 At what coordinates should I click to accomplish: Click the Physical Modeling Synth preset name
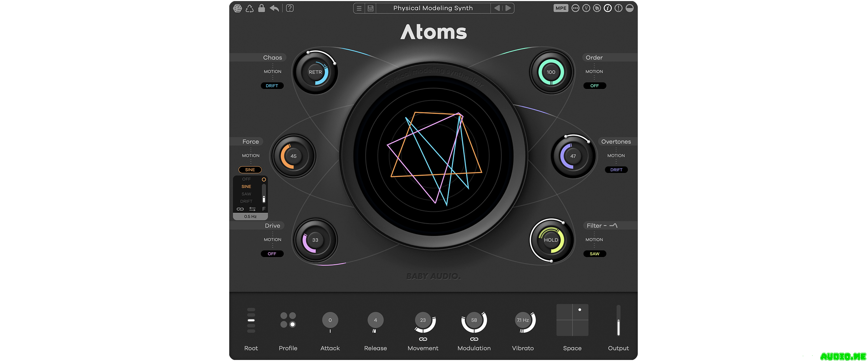coord(433,8)
